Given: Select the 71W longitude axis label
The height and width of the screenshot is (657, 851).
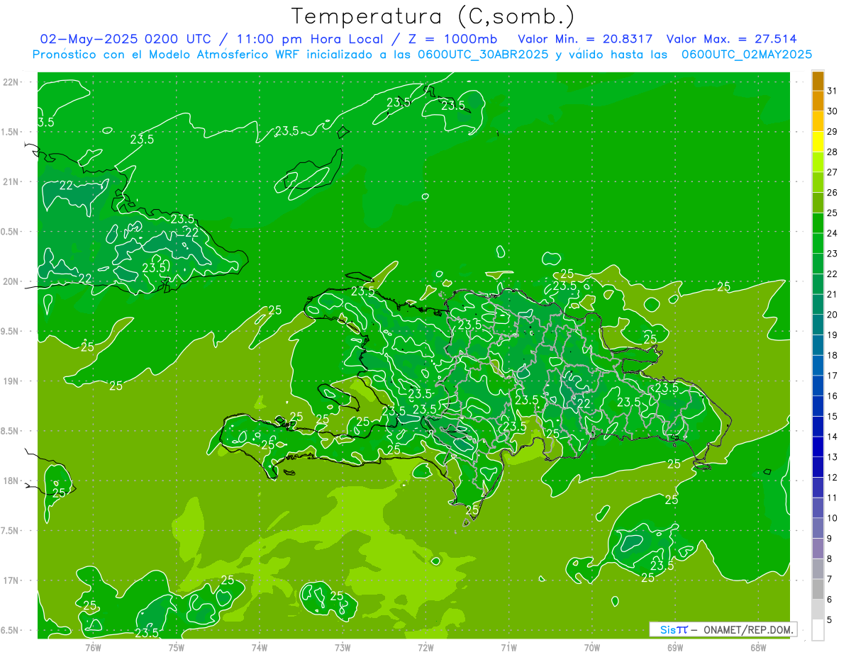Looking at the screenshot, I should point(508,647).
